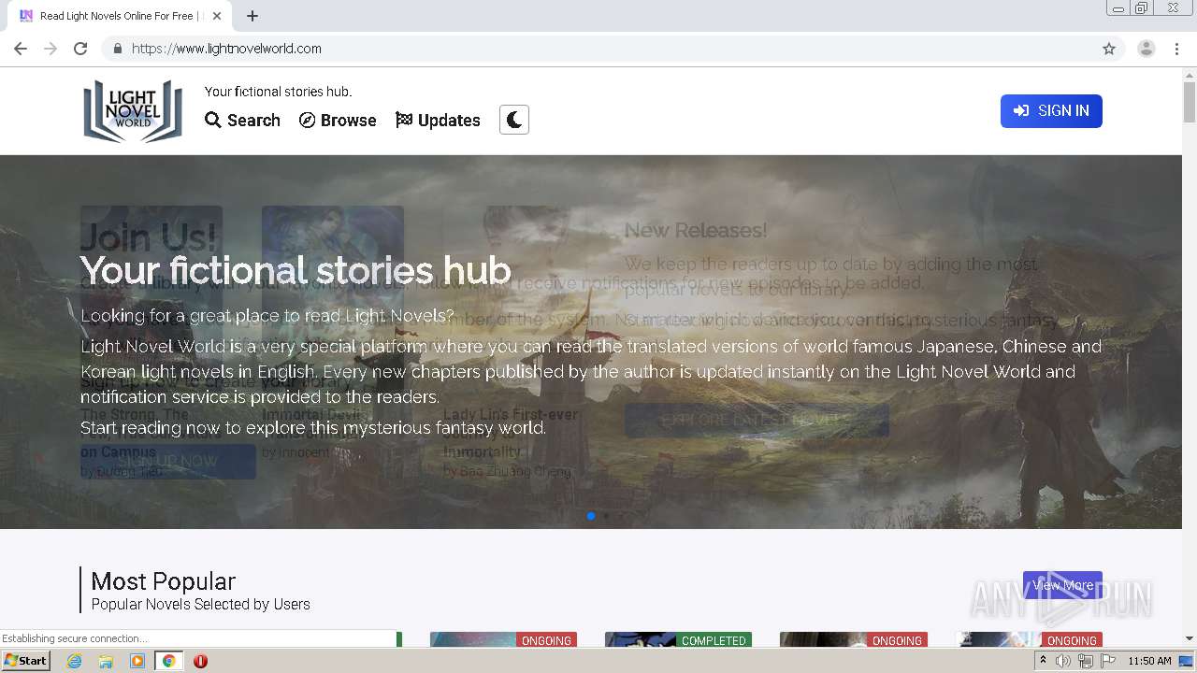Open the volume control in the tray
The width and height of the screenshot is (1197, 673).
tap(1063, 661)
